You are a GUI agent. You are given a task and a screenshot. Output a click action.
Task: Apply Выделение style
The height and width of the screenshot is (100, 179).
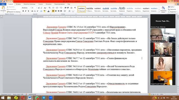(146, 9)
